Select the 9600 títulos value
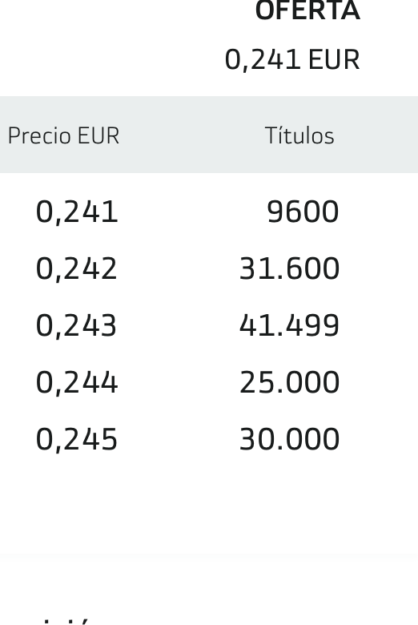Screen dimensions: 418x625 click(303, 212)
